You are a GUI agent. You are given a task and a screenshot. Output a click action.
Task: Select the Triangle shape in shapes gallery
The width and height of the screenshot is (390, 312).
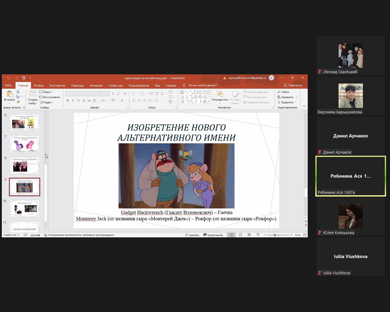point(183,97)
